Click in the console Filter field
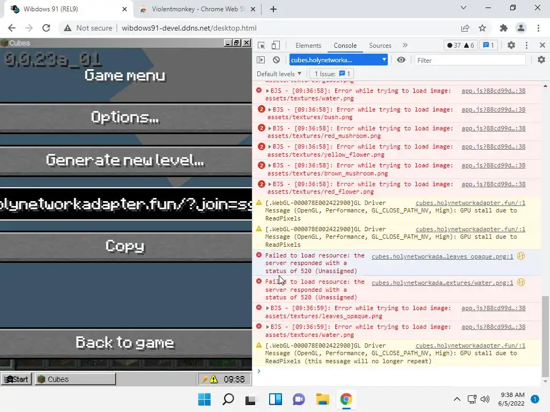This screenshot has width=550, height=412. click(x=470, y=60)
